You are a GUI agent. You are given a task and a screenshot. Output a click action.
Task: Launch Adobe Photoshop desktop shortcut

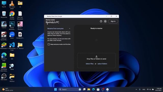click(x=12, y=26)
